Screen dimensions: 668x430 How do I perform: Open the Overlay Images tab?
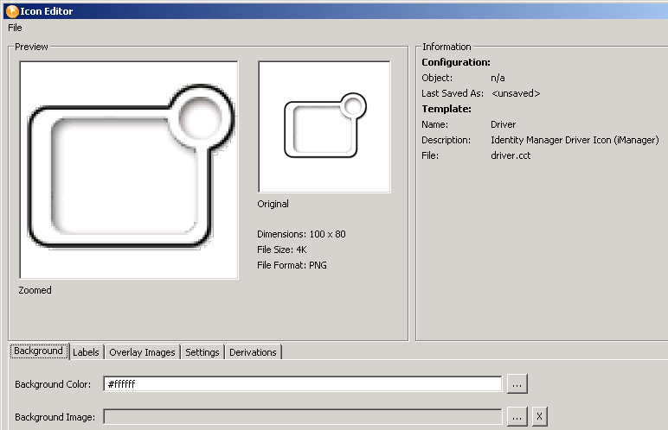point(142,352)
